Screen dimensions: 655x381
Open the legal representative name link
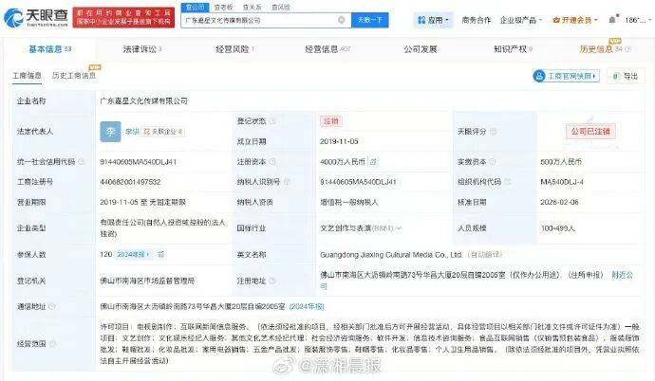[132, 132]
